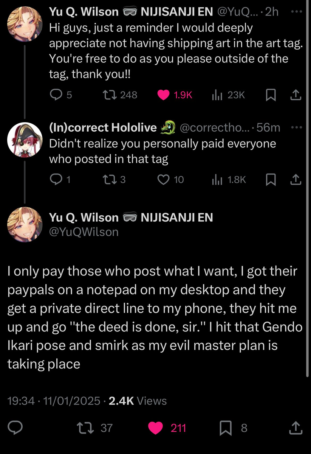
Task: Like the (In)correct Hololive reply
Action: (164, 180)
